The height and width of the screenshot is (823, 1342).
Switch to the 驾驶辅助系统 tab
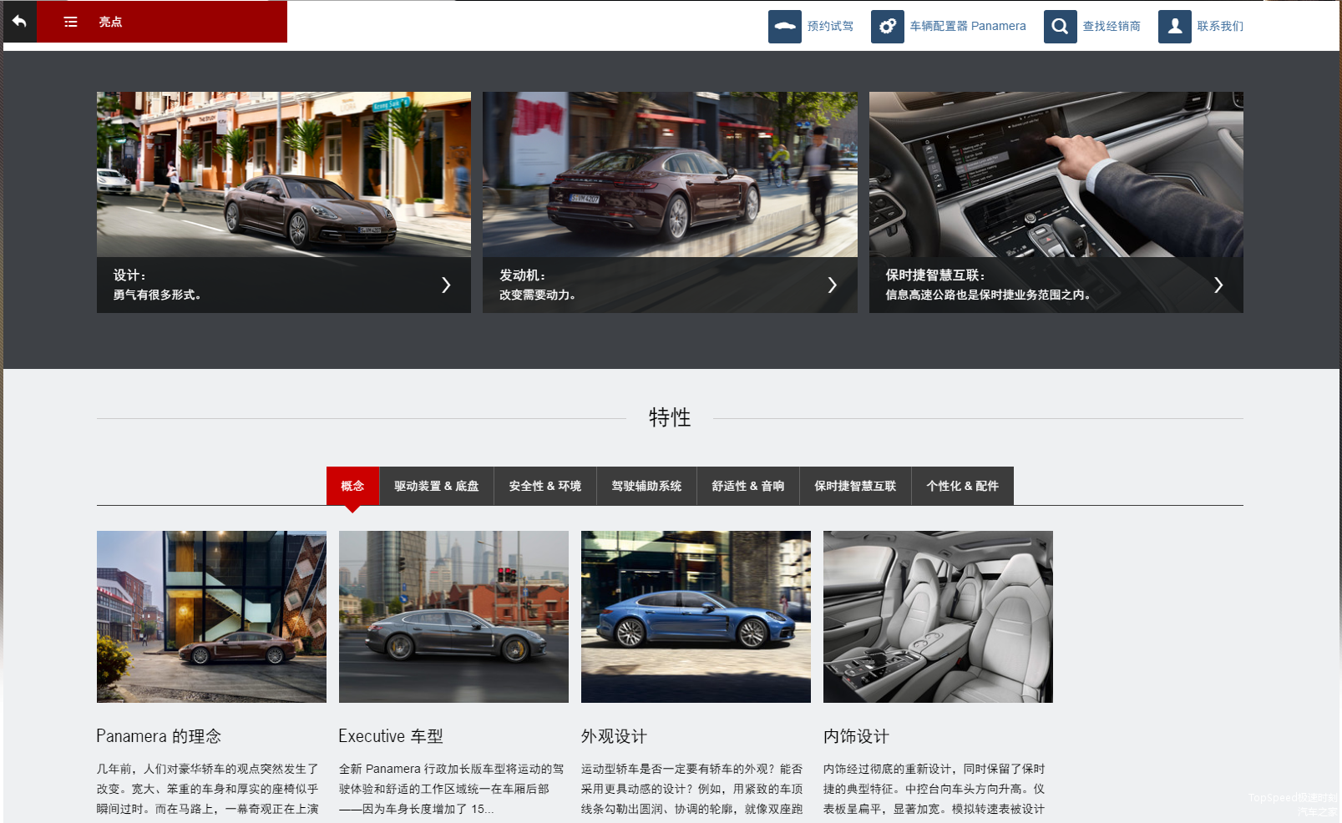point(646,486)
